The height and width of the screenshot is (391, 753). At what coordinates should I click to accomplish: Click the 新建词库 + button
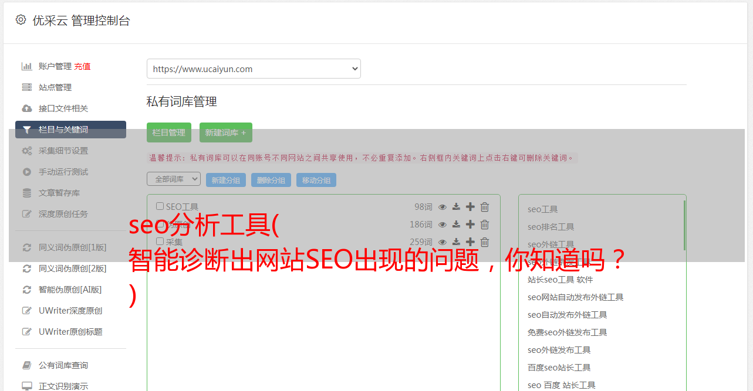click(x=226, y=132)
